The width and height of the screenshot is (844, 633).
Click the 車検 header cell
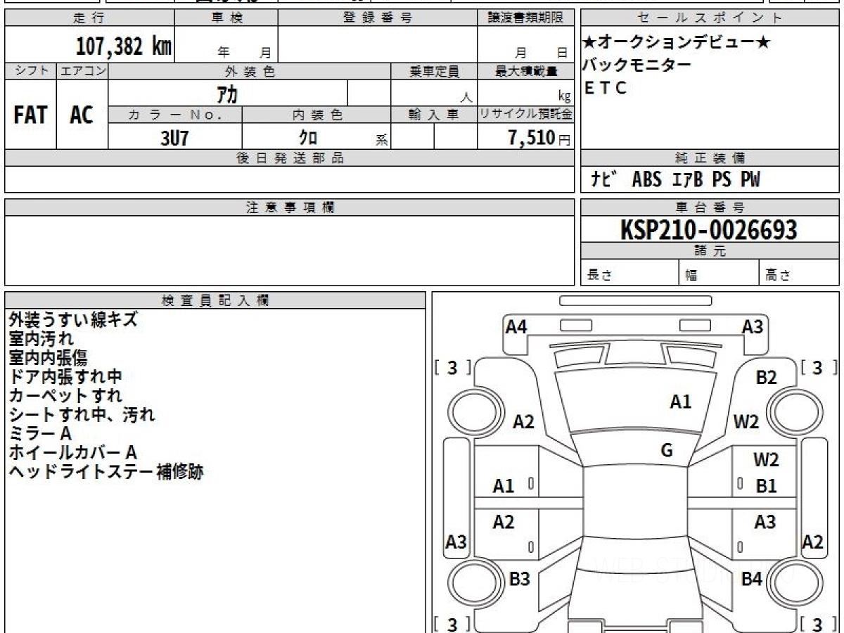[226, 18]
